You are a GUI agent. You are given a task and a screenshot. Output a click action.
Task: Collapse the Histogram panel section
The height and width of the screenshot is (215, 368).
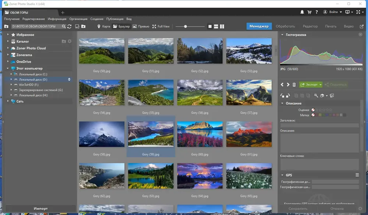tap(282, 34)
